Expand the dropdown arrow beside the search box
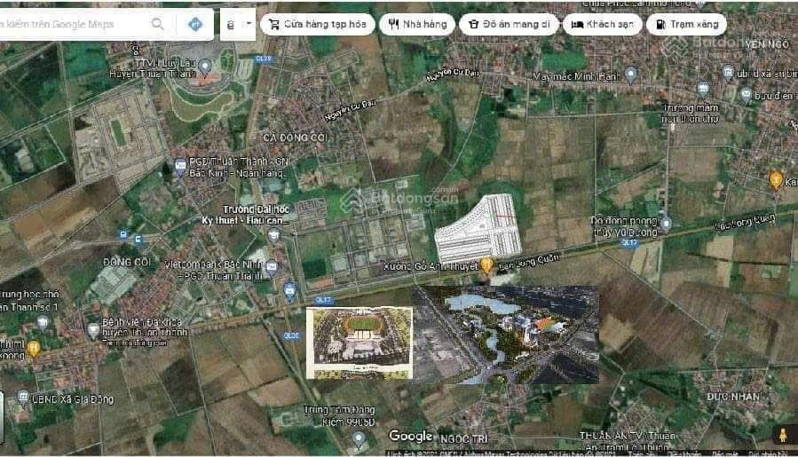 (x=249, y=24)
